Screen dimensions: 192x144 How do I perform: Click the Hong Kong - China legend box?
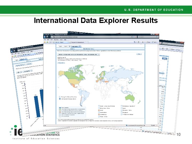click(99, 108)
